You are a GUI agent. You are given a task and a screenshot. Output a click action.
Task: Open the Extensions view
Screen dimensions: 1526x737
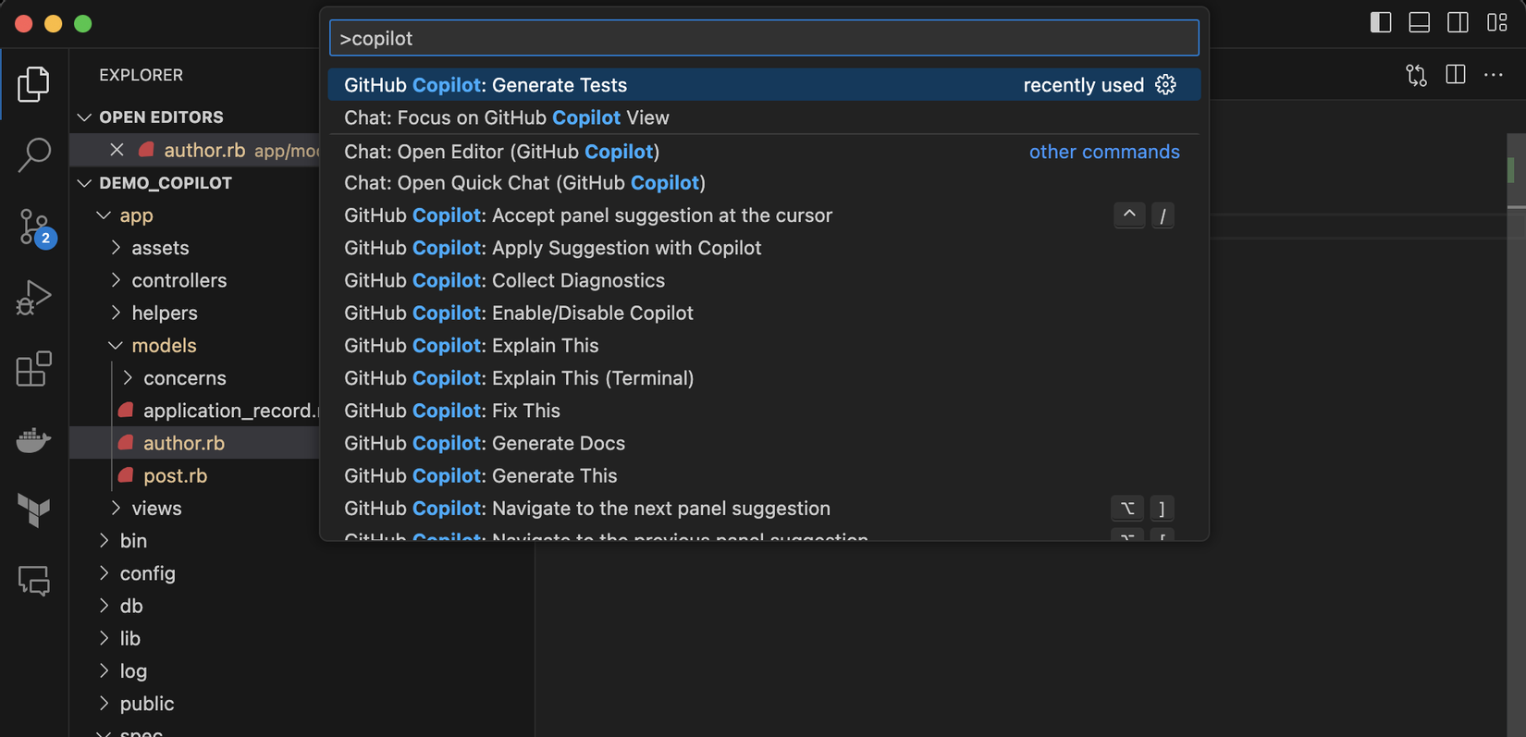34,369
